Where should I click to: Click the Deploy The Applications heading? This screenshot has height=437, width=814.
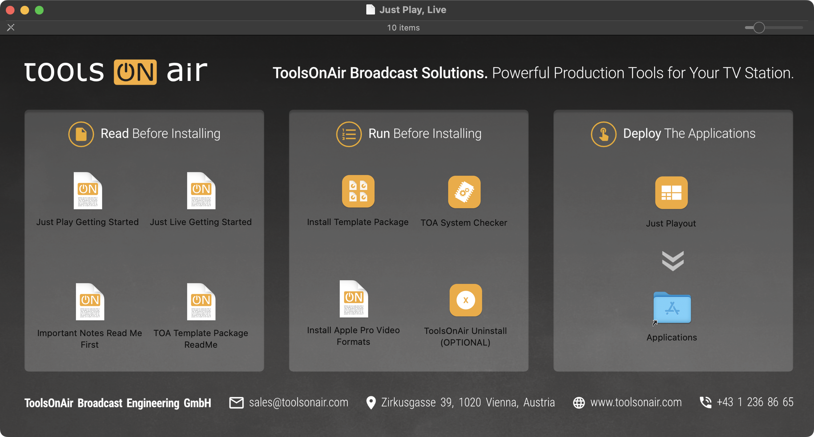click(x=689, y=134)
